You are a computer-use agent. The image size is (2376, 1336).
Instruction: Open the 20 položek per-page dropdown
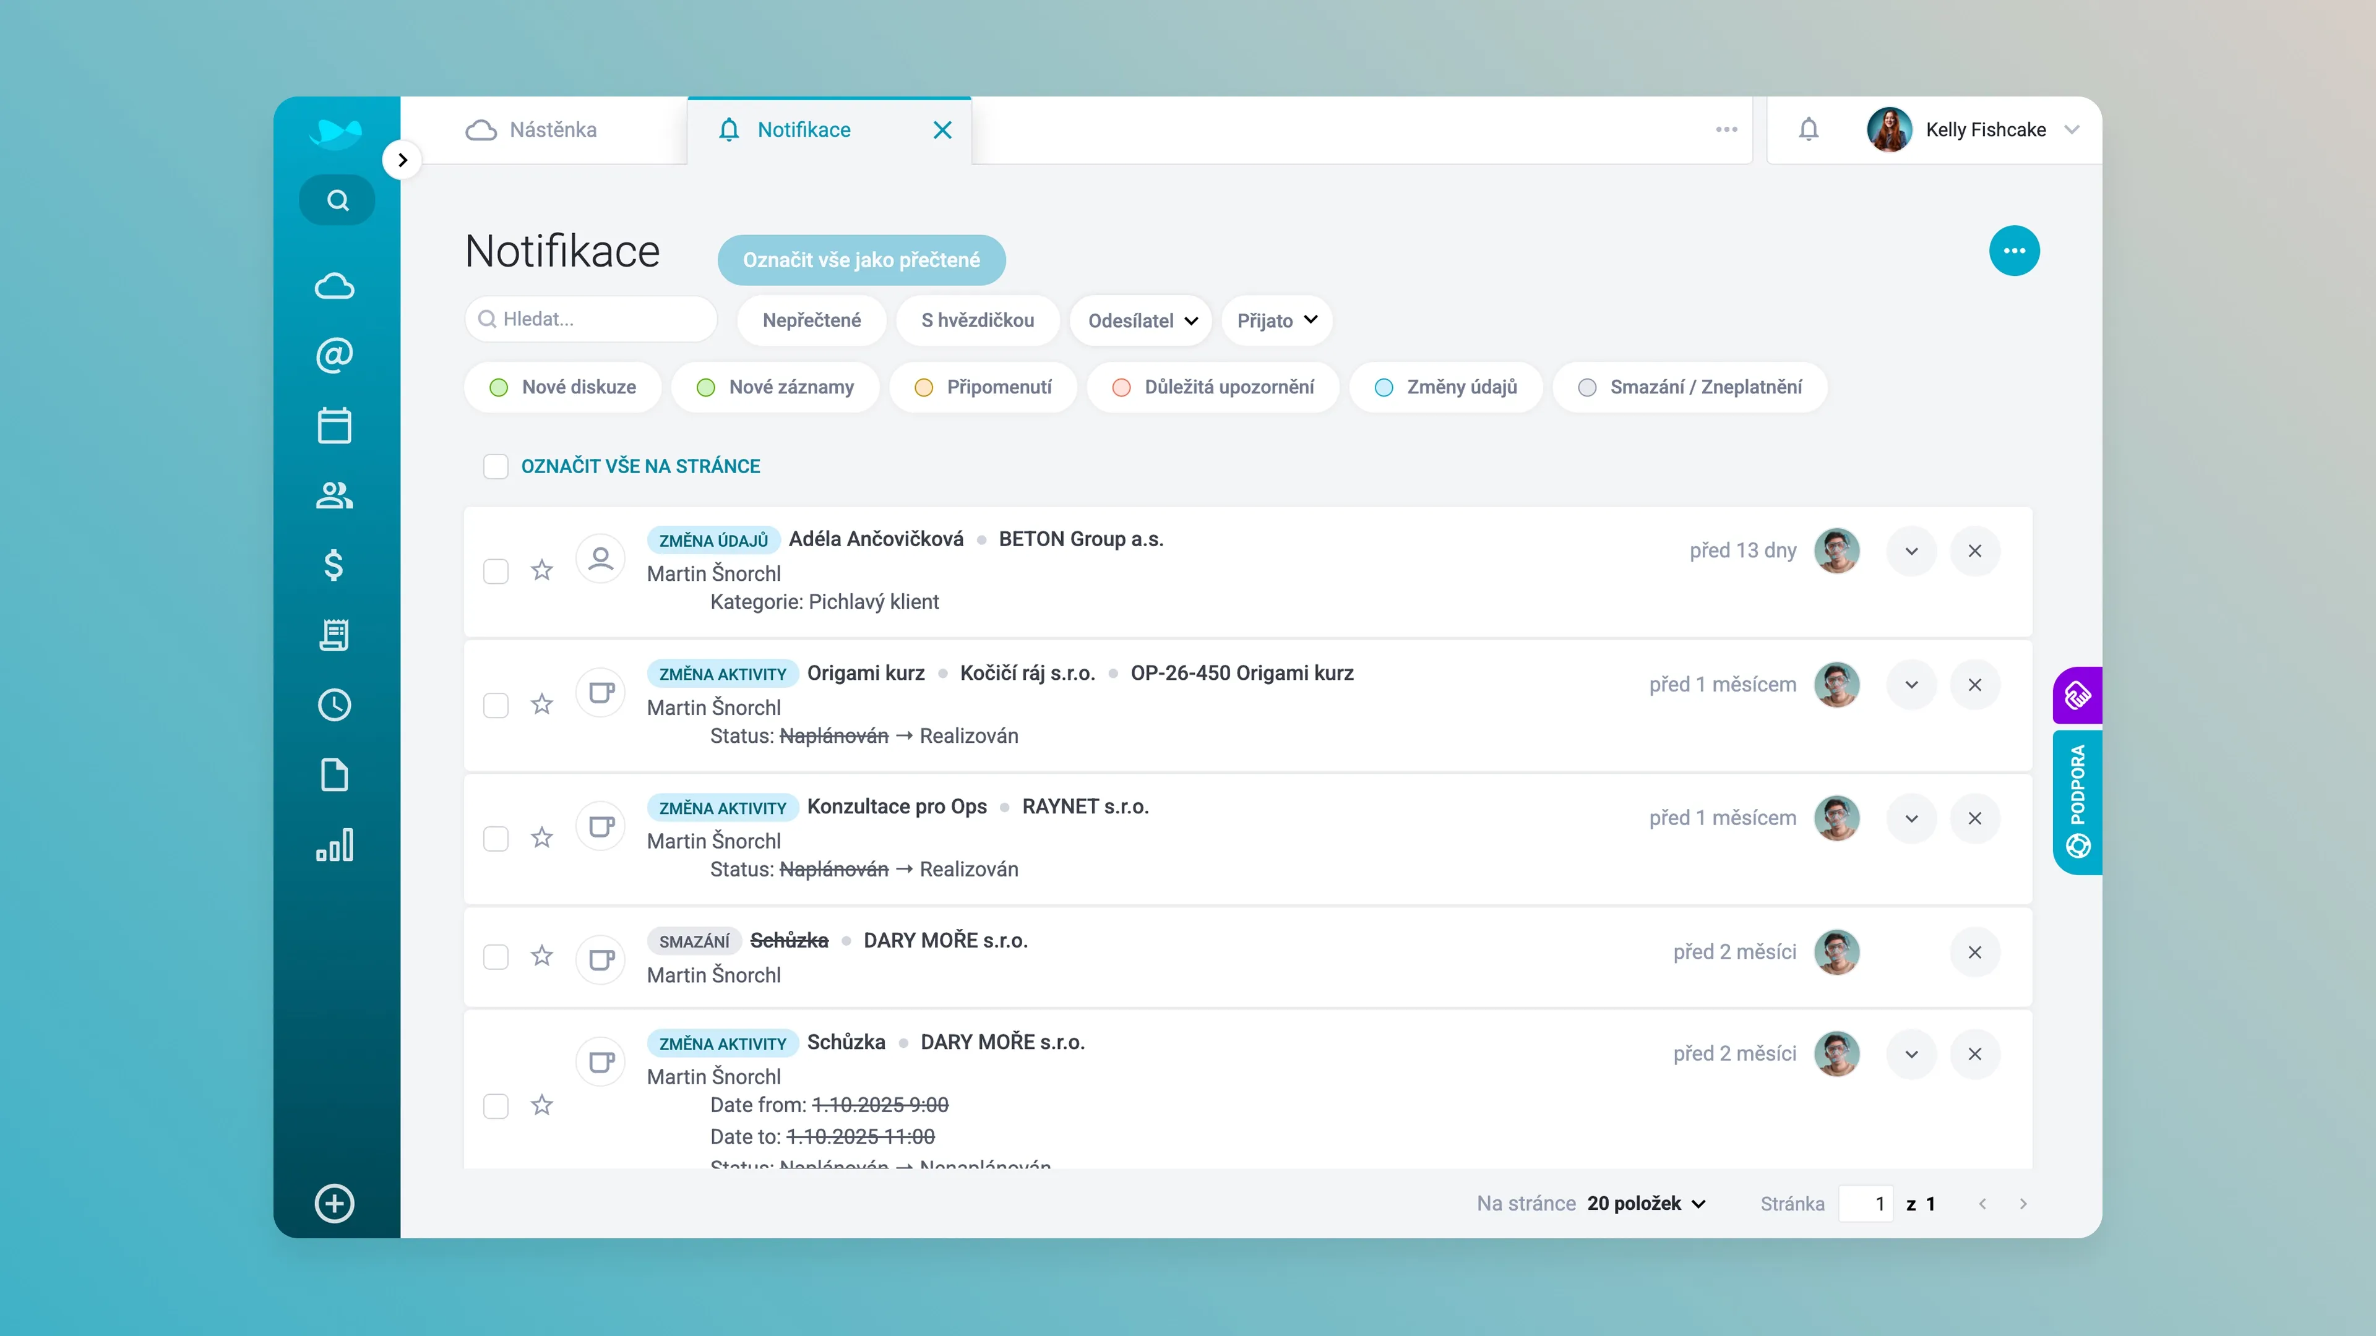coord(1646,1204)
